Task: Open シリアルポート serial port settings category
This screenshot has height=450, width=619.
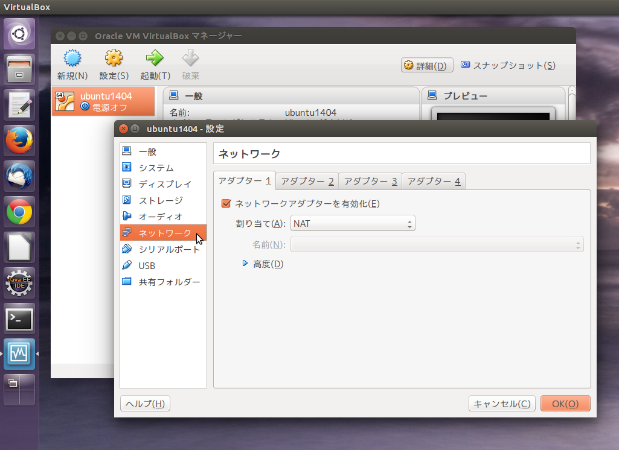Action: pyautogui.click(x=163, y=249)
